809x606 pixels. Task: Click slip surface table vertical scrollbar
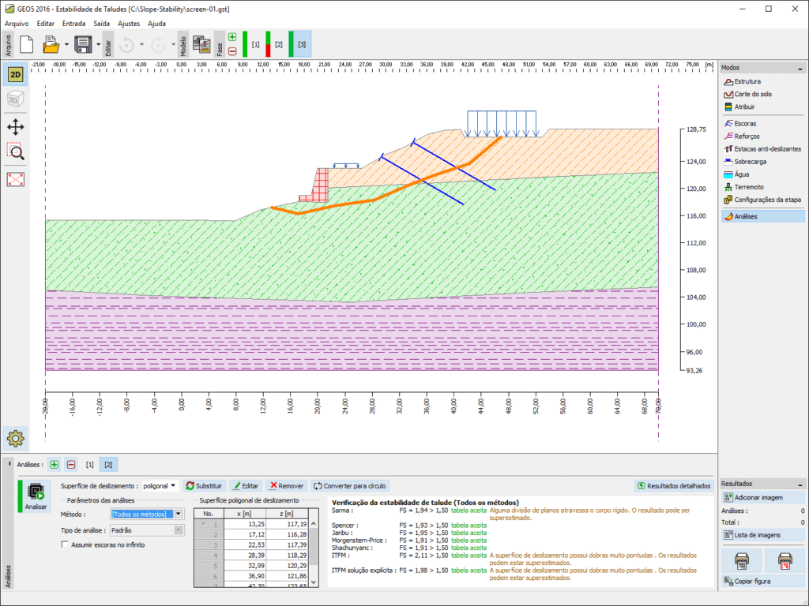pyautogui.click(x=314, y=553)
